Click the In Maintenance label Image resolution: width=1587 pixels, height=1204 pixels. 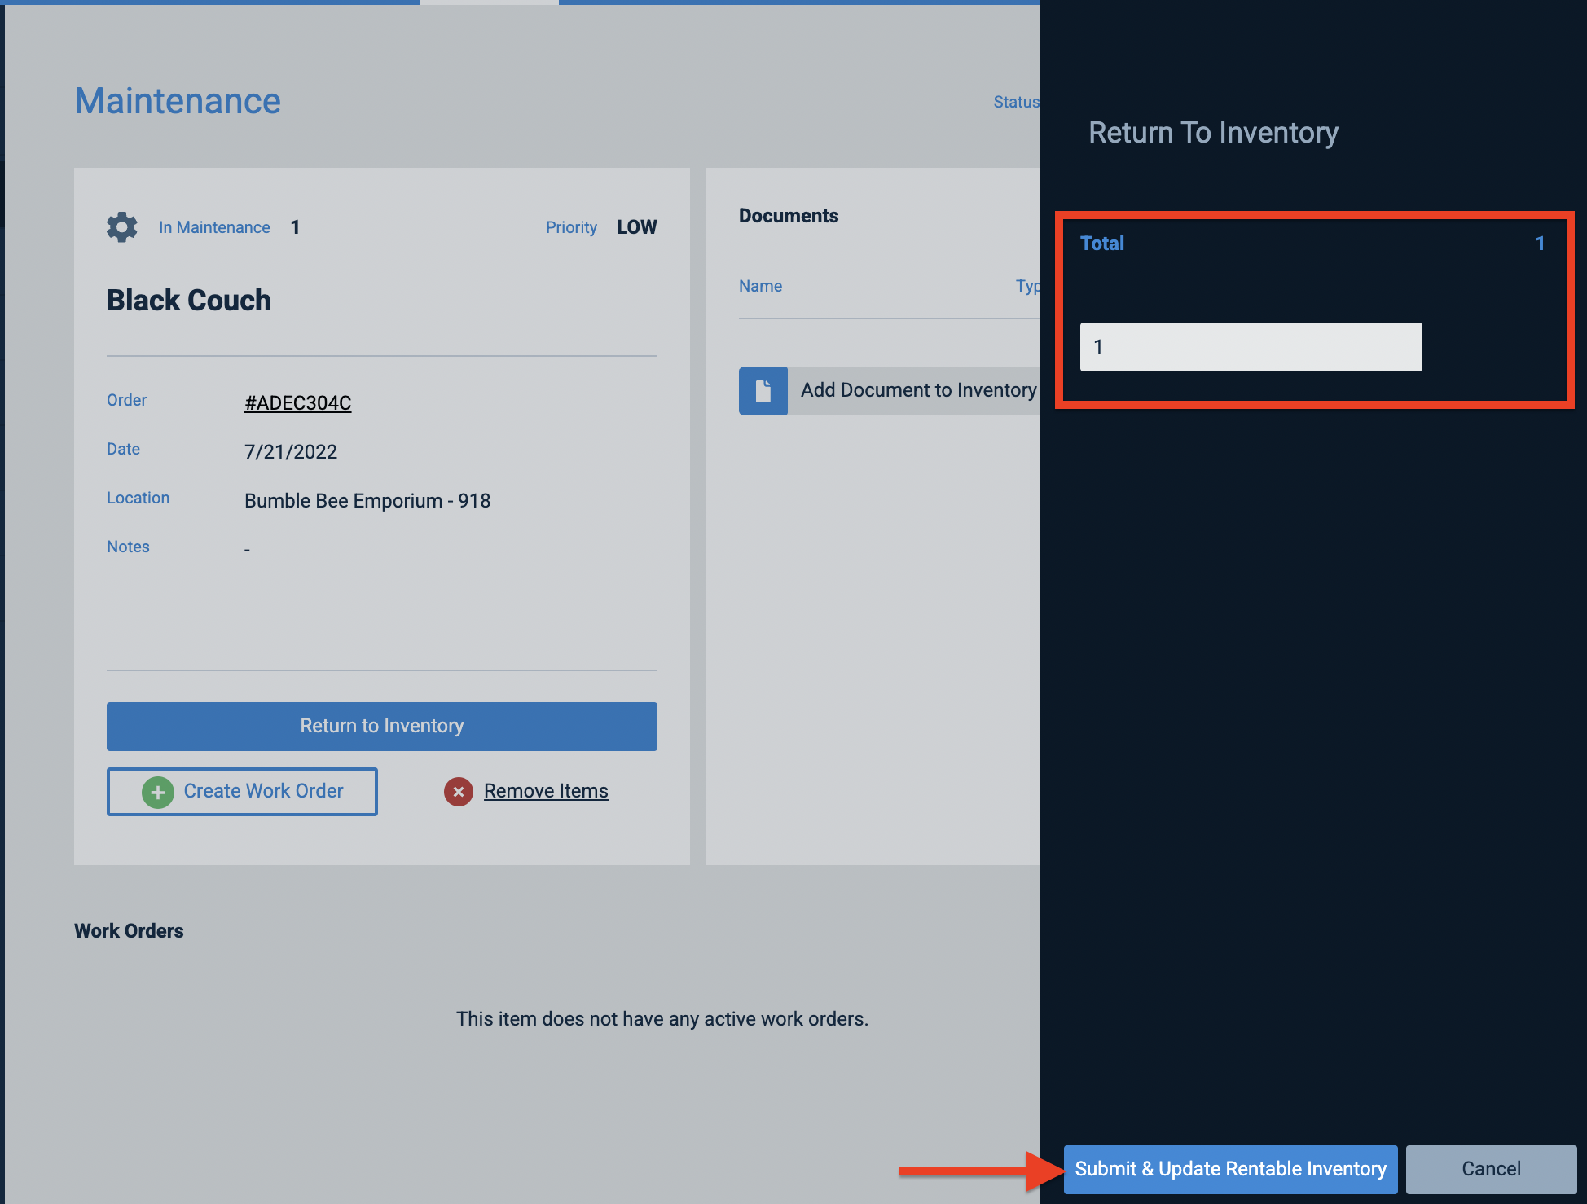point(214,227)
